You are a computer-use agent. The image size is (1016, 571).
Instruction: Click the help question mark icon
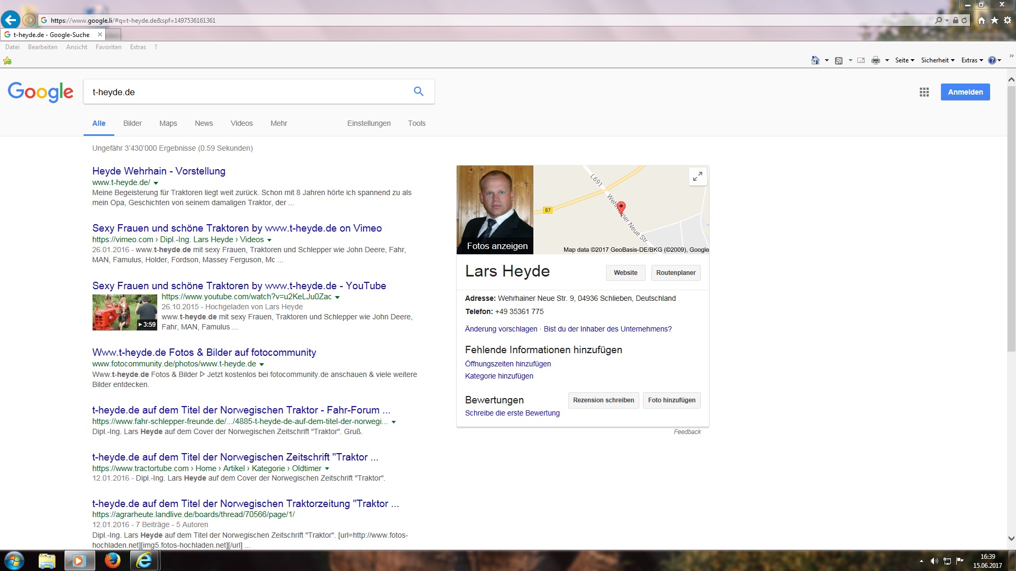click(992, 60)
